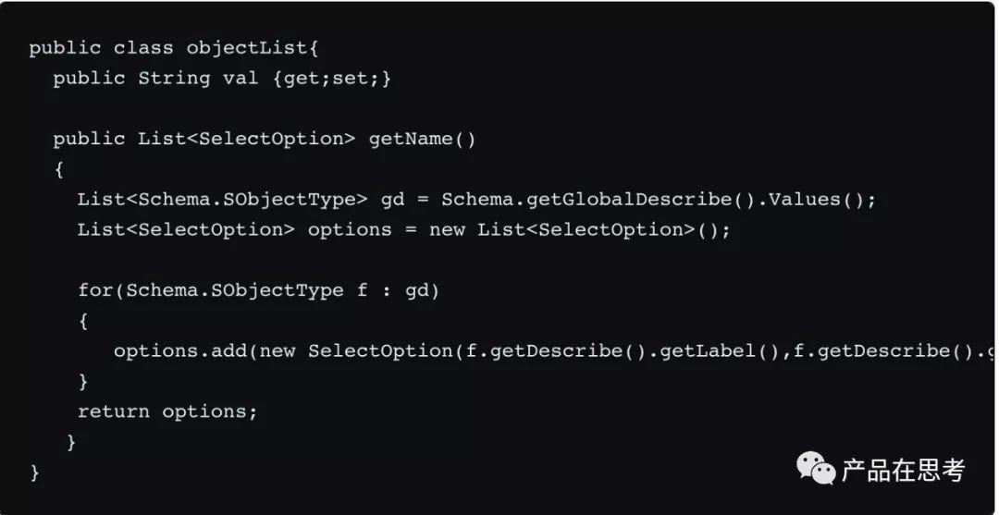Click the 产品在思考 watermark text

tap(903, 470)
